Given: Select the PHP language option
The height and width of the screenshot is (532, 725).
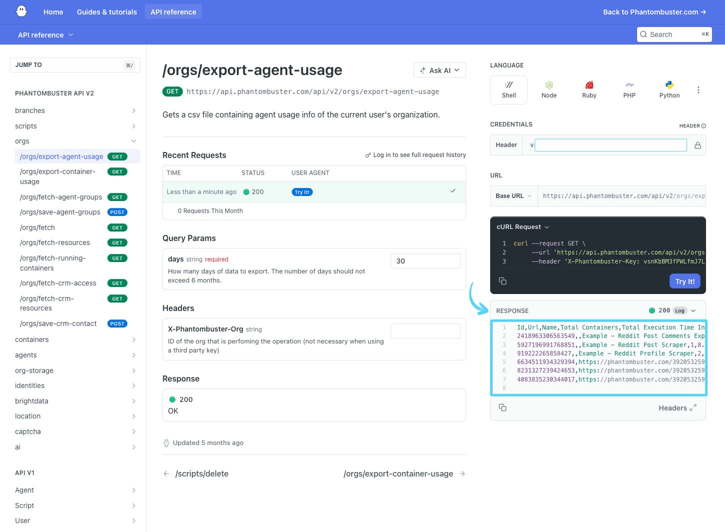Looking at the screenshot, I should [630, 90].
